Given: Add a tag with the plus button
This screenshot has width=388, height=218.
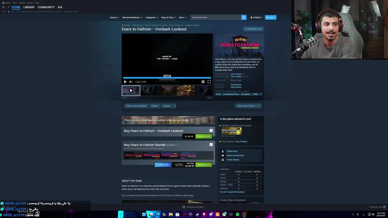Looking at the screenshot, I should 261,94.
